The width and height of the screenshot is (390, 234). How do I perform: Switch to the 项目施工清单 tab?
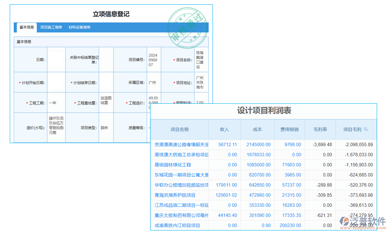(x=51, y=27)
